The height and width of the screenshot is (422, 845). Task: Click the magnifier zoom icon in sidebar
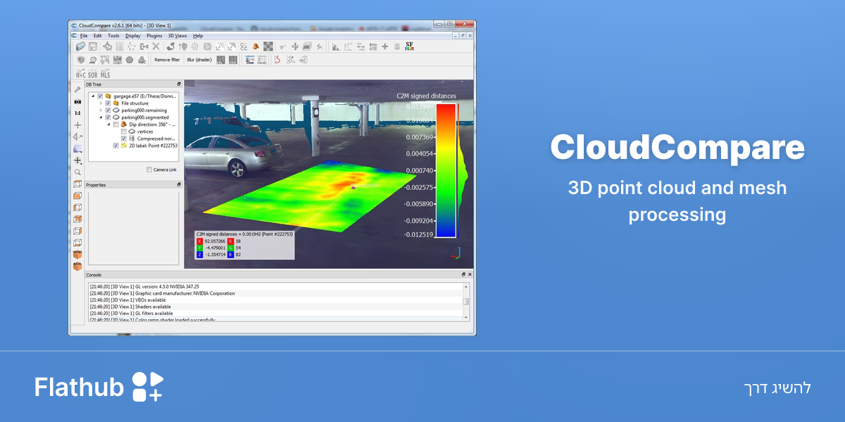pos(77,172)
